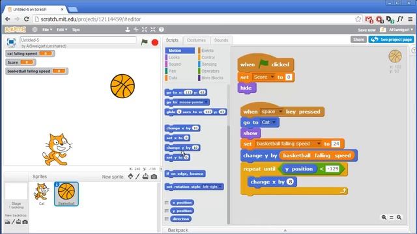417x234 pixels.
Task: Open File menu
Action: pos(47,30)
